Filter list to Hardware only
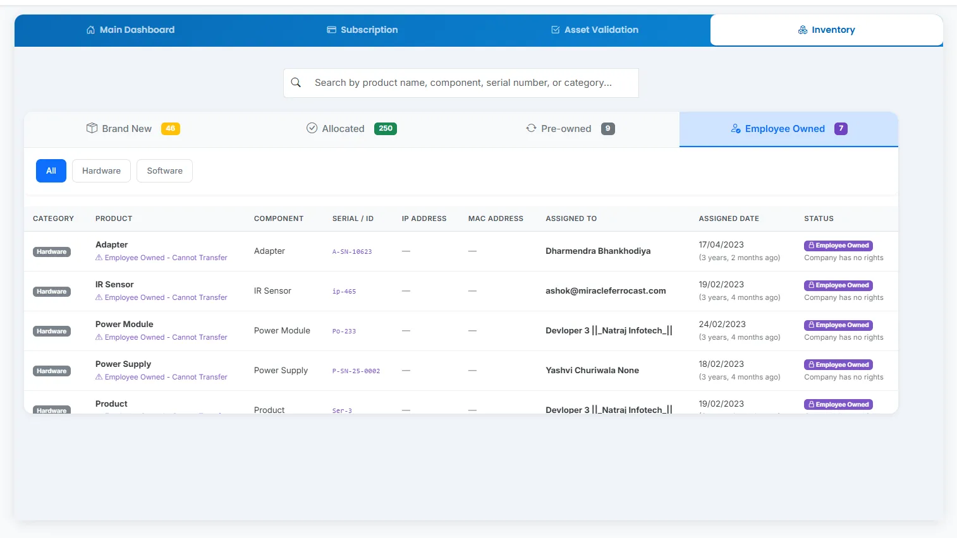The height and width of the screenshot is (538, 957). (x=101, y=170)
